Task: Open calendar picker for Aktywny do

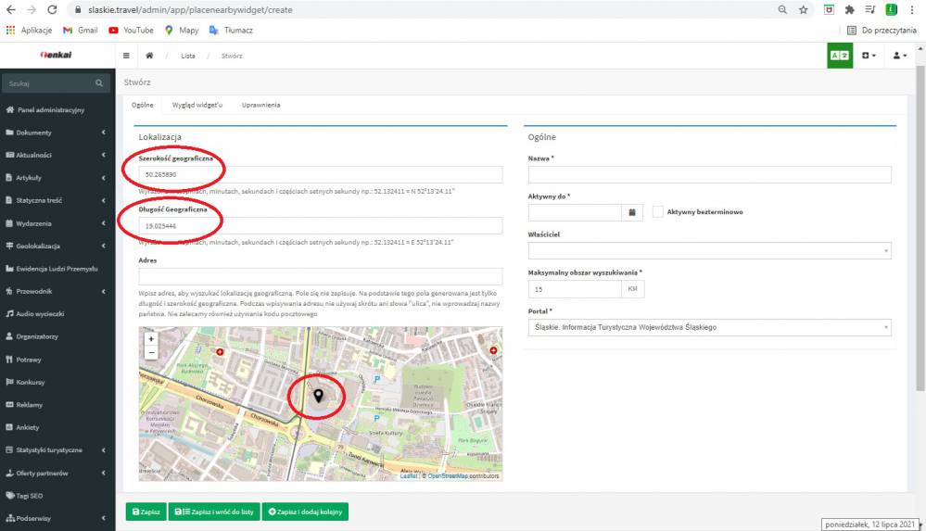Action: tap(631, 212)
